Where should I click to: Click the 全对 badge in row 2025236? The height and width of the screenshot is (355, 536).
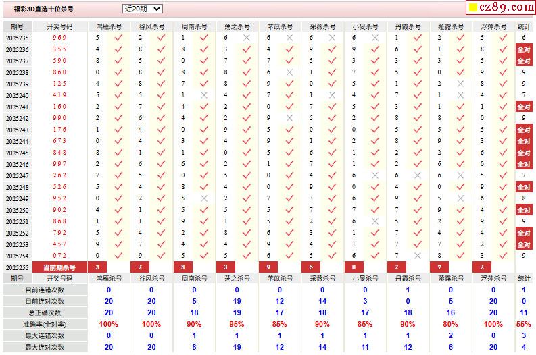tap(524, 49)
